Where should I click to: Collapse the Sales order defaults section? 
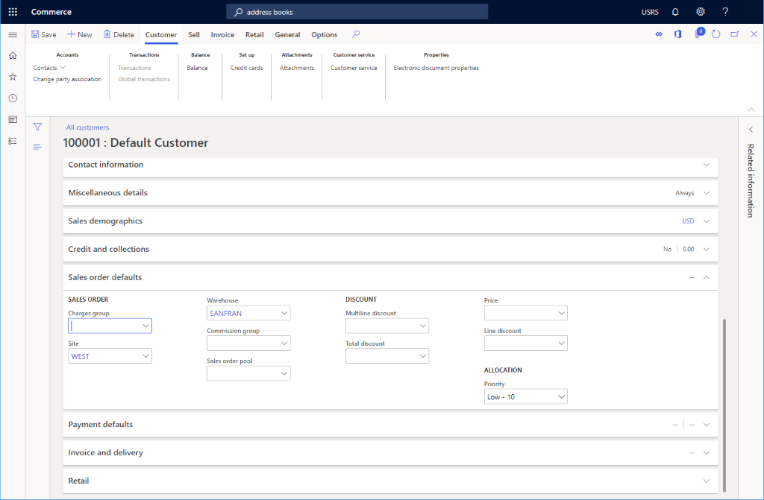[x=706, y=276]
